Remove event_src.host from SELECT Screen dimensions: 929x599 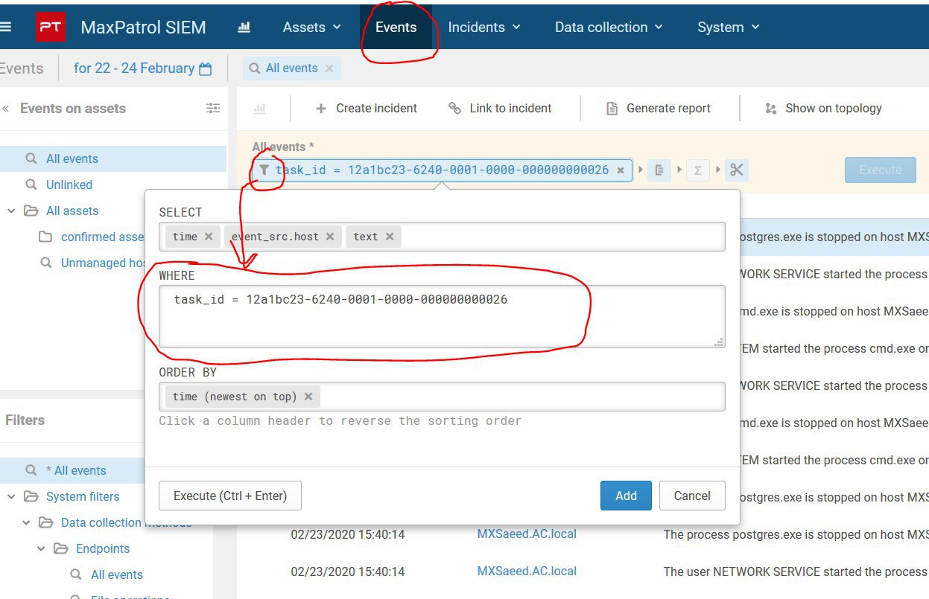point(329,237)
